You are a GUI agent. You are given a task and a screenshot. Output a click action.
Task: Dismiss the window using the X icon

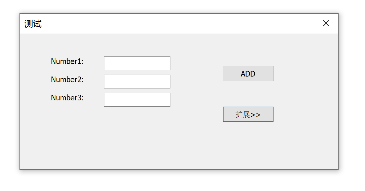tap(326, 23)
